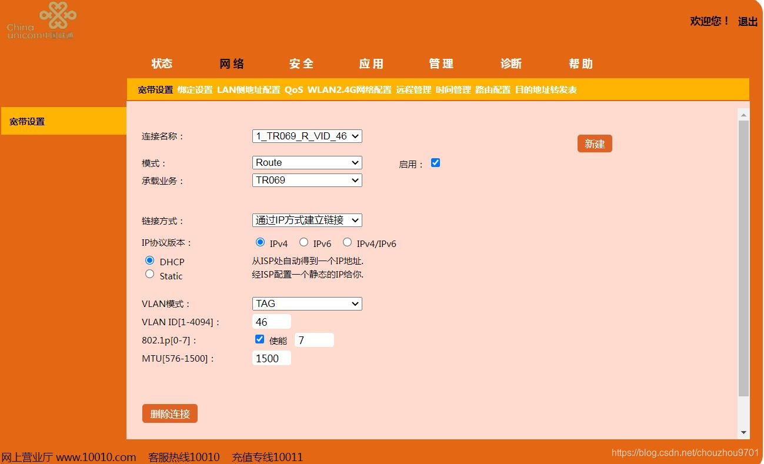764x464 pixels.
Task: Open the 诊断 menu
Action: (x=511, y=64)
